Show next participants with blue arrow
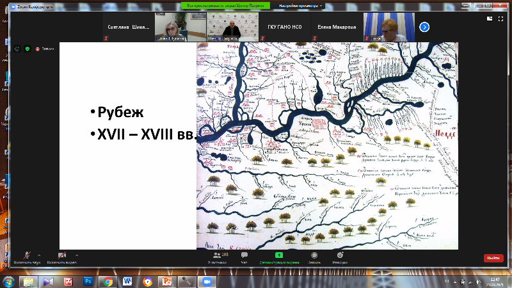 pyautogui.click(x=424, y=27)
